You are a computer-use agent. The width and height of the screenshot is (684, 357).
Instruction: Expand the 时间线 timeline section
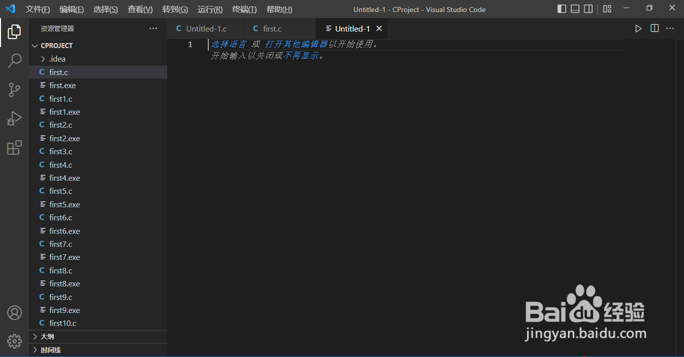[x=98, y=350]
